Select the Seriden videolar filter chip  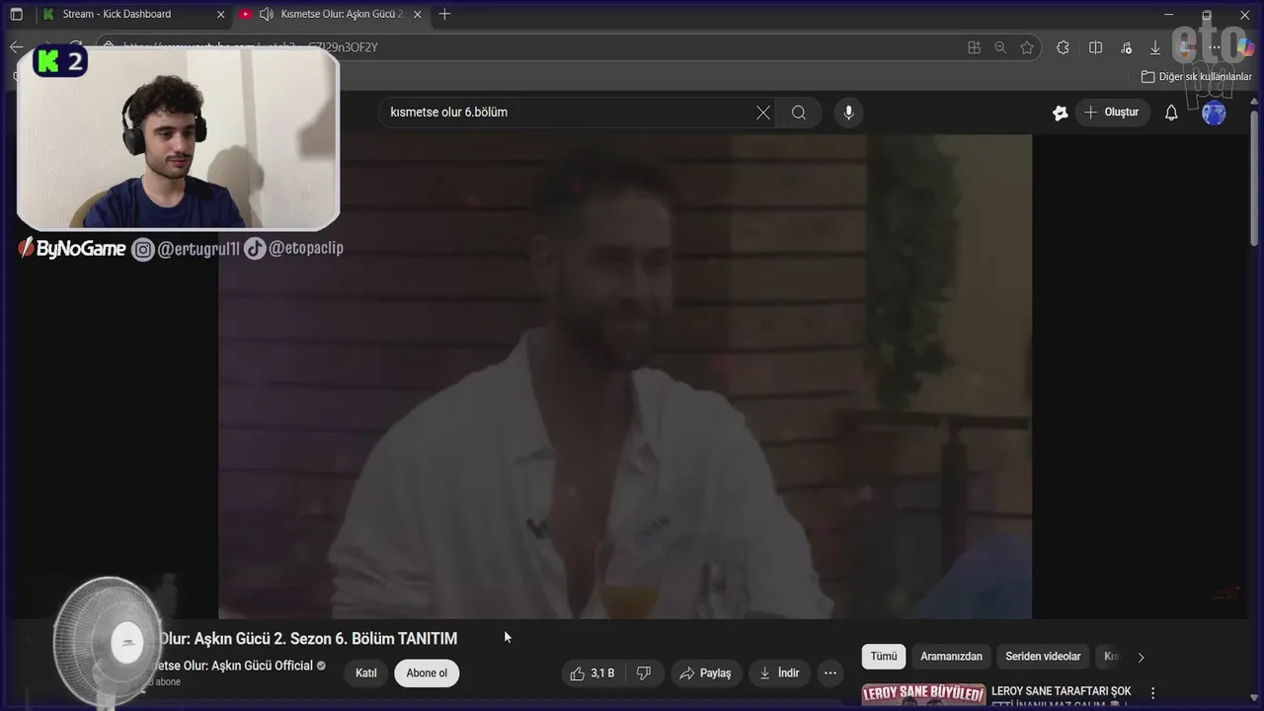[x=1043, y=657]
